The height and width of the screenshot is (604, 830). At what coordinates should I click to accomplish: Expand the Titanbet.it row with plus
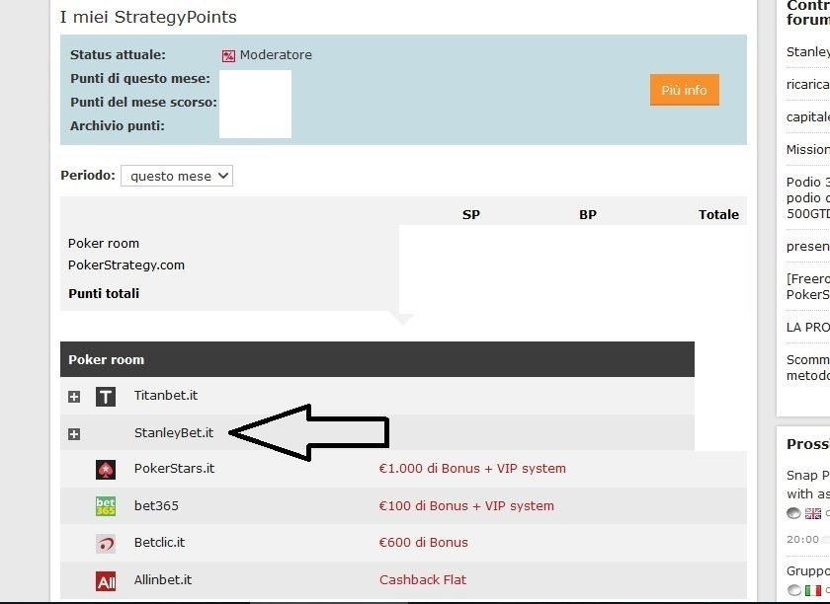(74, 397)
